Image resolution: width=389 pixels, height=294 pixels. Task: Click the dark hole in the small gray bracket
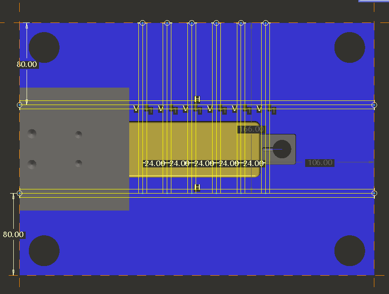(x=282, y=149)
